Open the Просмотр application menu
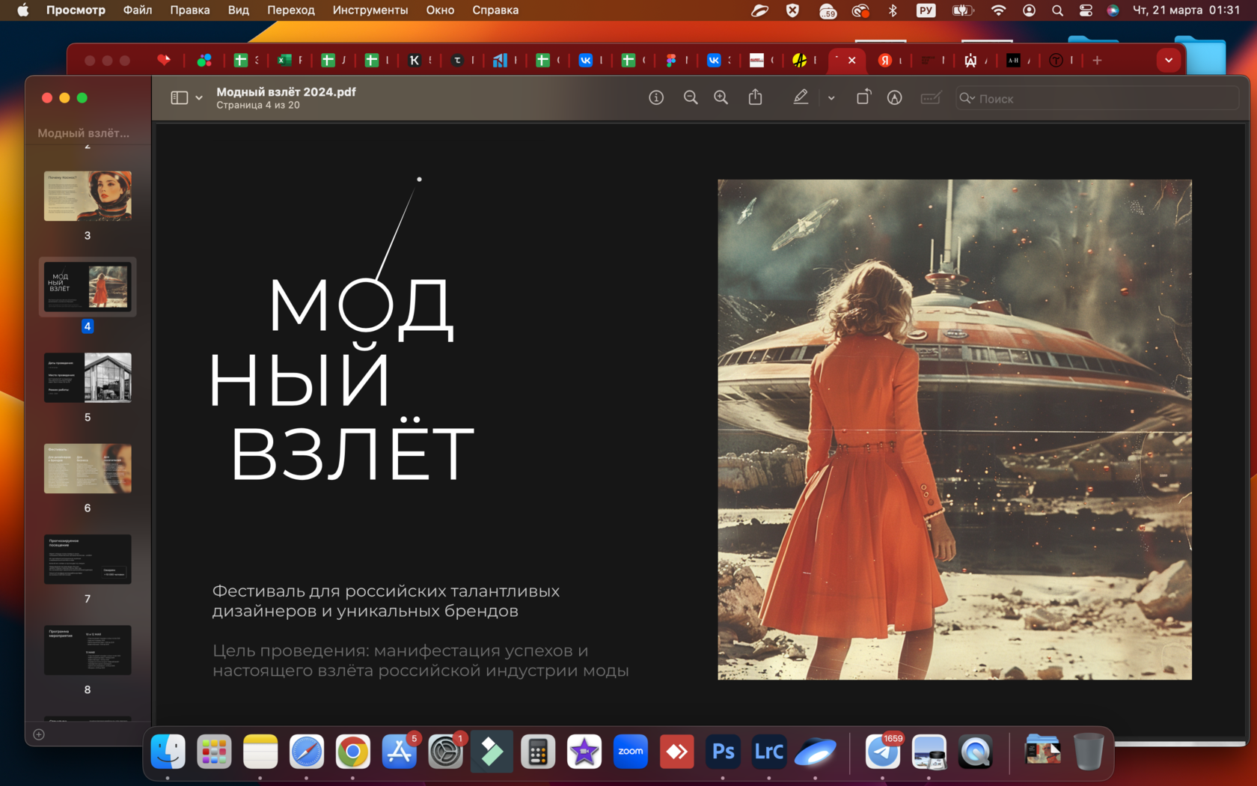The height and width of the screenshot is (786, 1257). 76,10
